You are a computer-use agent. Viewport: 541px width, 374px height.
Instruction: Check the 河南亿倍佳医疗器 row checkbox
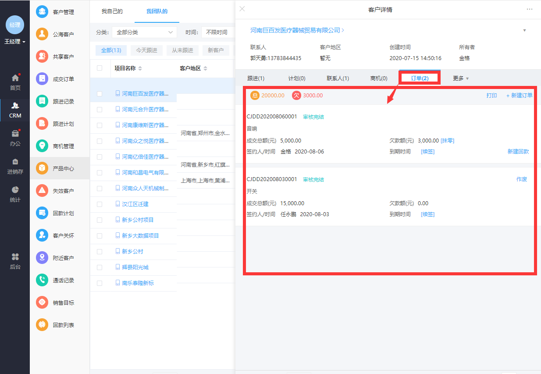pos(100,157)
